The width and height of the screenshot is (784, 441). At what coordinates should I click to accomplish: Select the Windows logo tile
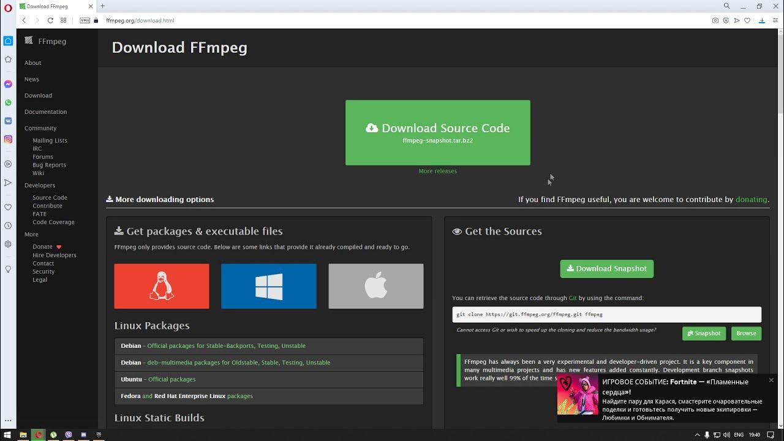pos(269,286)
